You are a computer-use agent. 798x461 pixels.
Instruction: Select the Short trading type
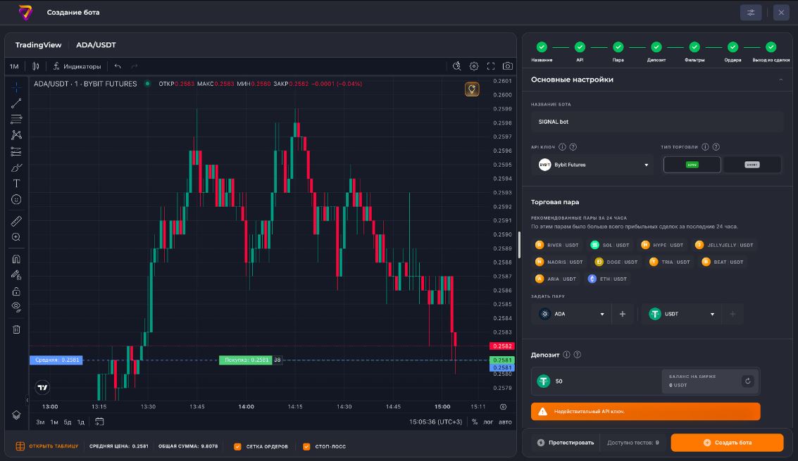[752, 165]
